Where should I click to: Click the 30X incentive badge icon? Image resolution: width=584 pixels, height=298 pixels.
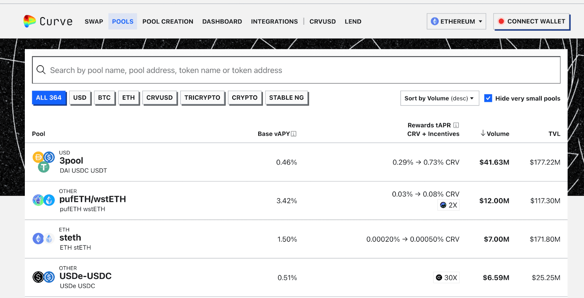point(439,278)
